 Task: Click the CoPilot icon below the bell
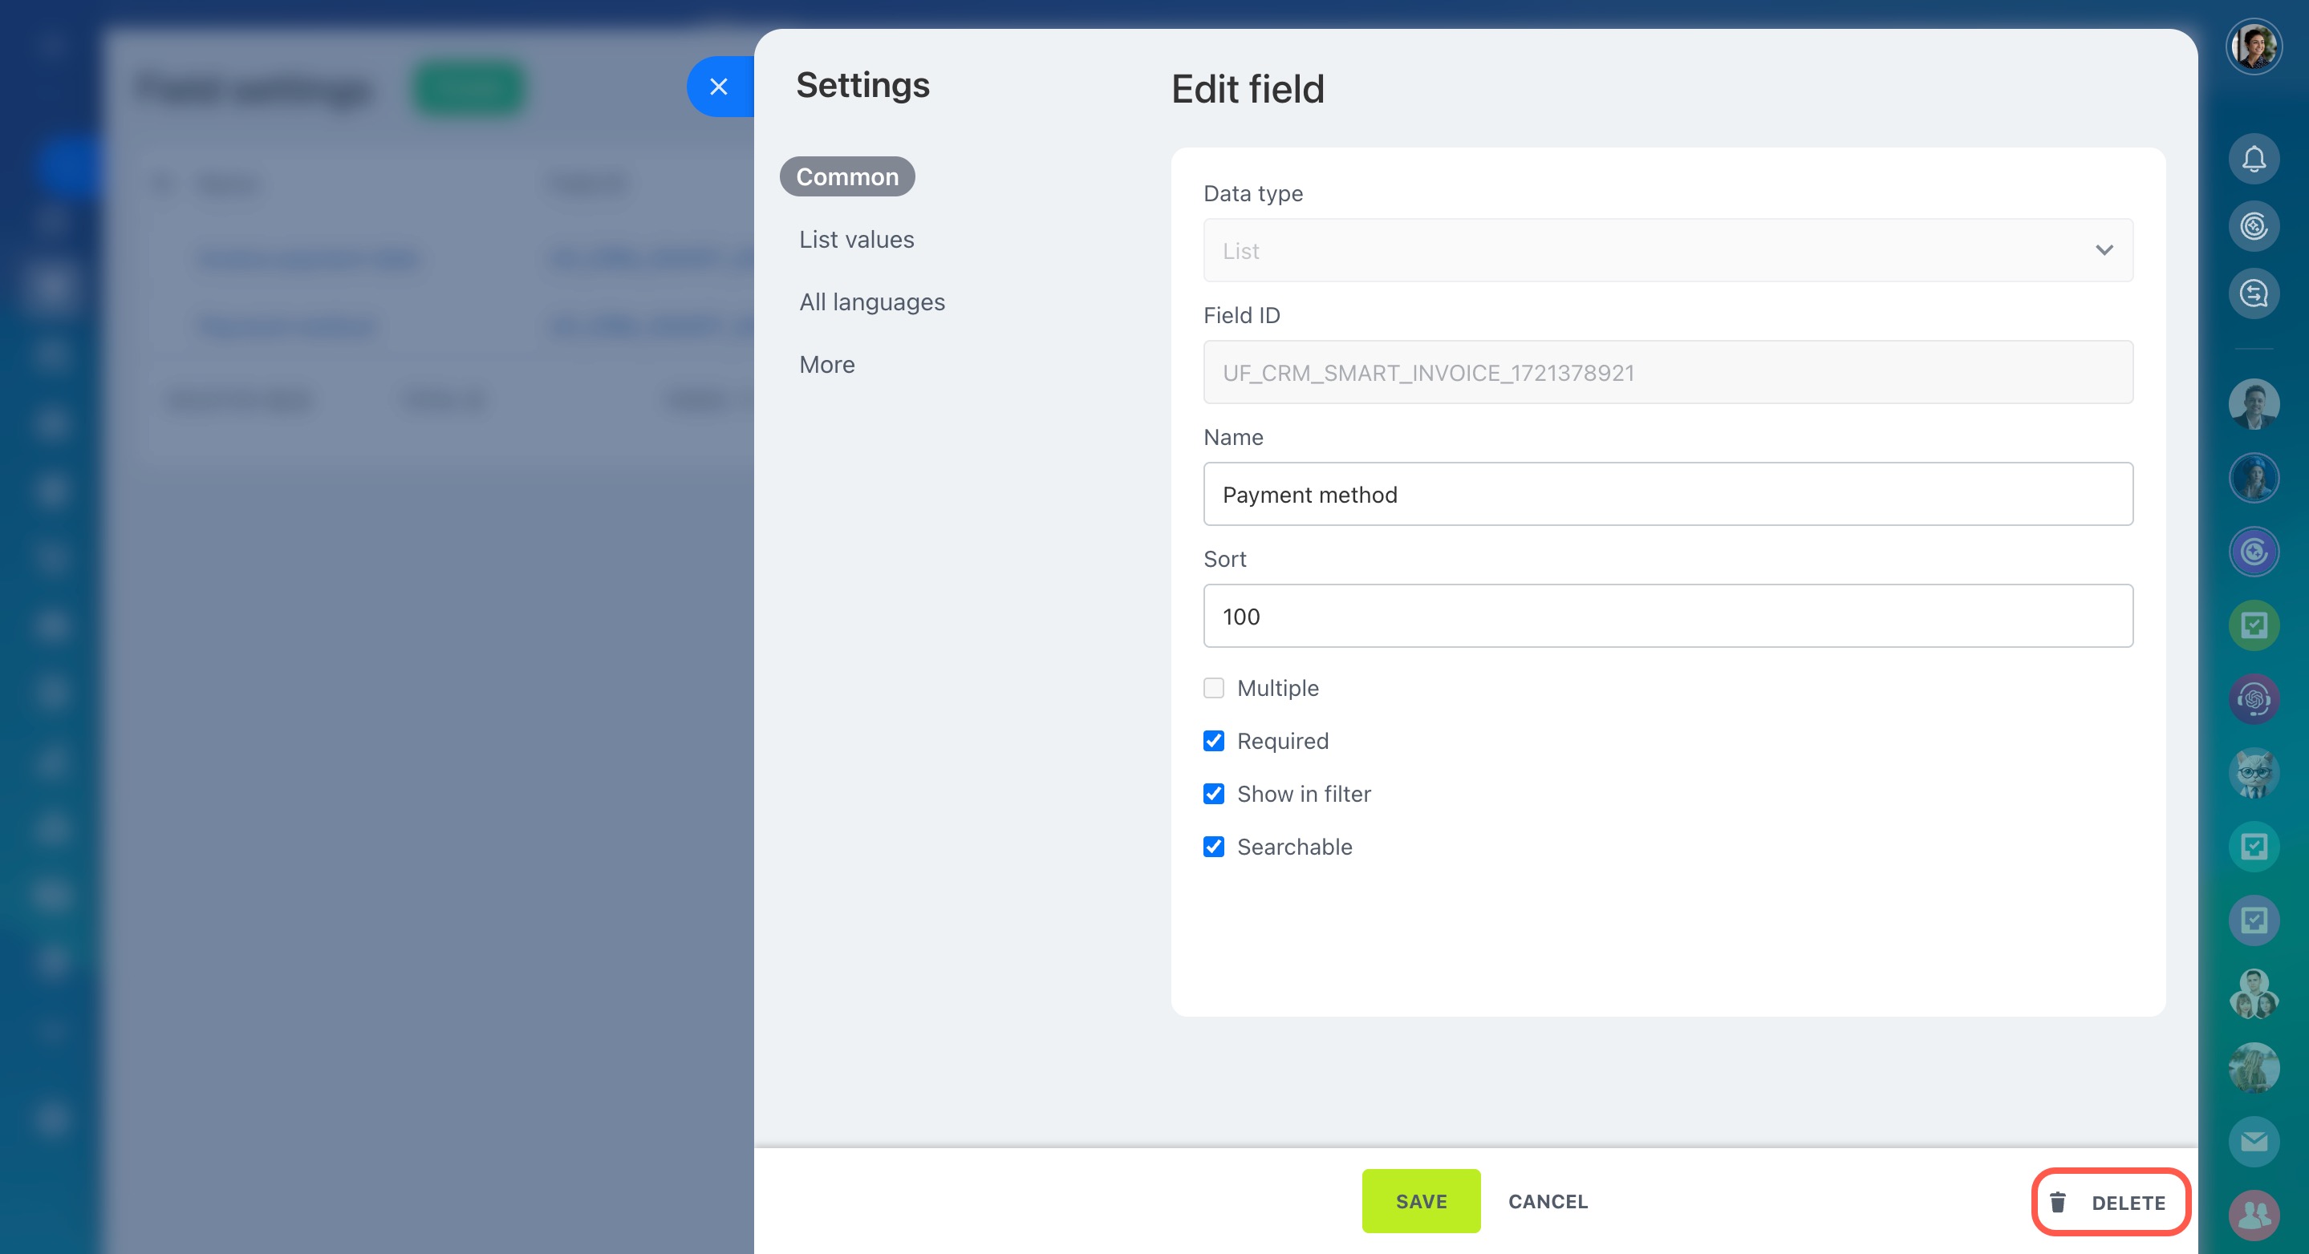pyautogui.click(x=2254, y=226)
